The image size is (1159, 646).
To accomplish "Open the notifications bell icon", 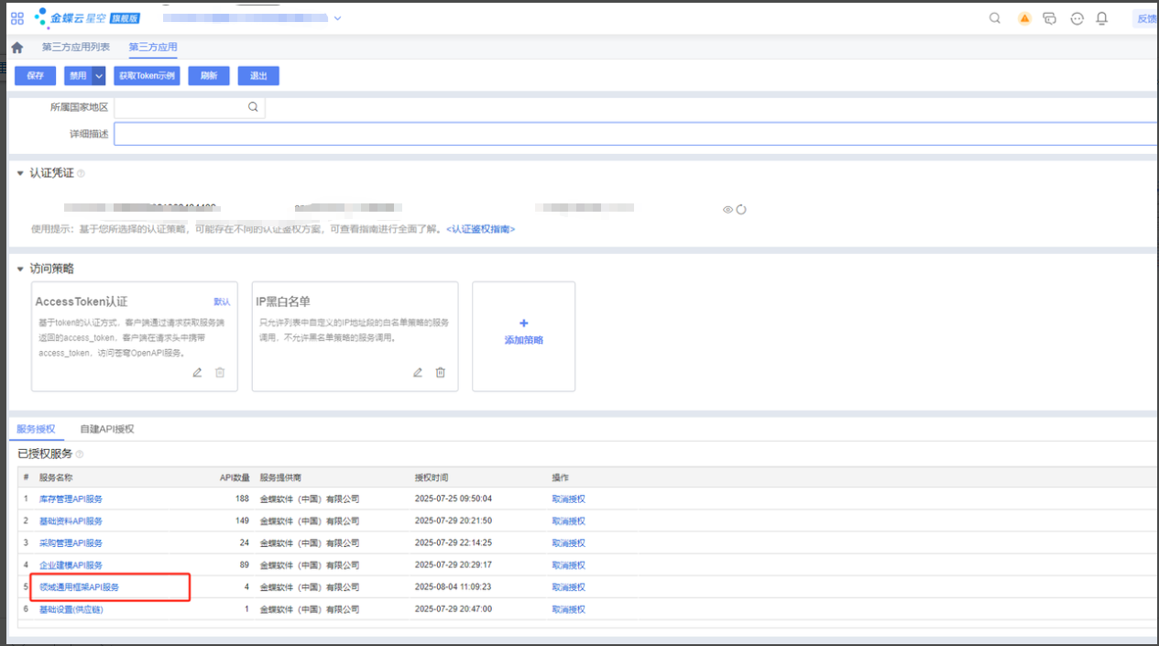I will tap(1102, 18).
